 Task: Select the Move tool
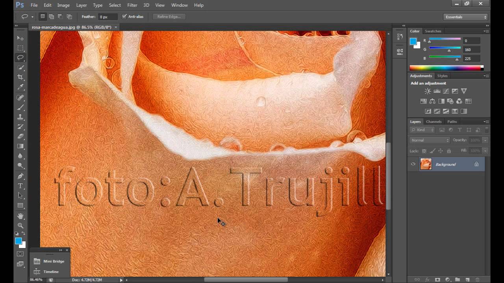20,38
